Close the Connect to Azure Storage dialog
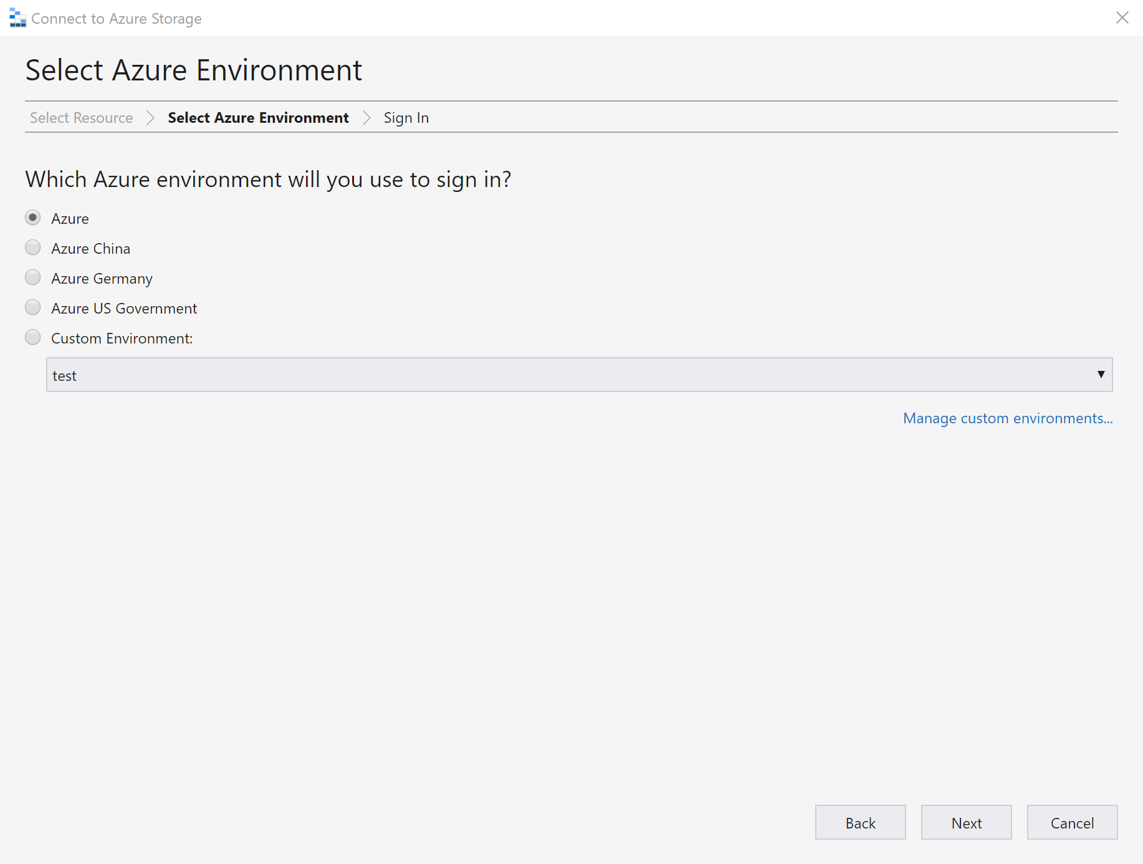The height and width of the screenshot is (864, 1143). coord(1122,17)
